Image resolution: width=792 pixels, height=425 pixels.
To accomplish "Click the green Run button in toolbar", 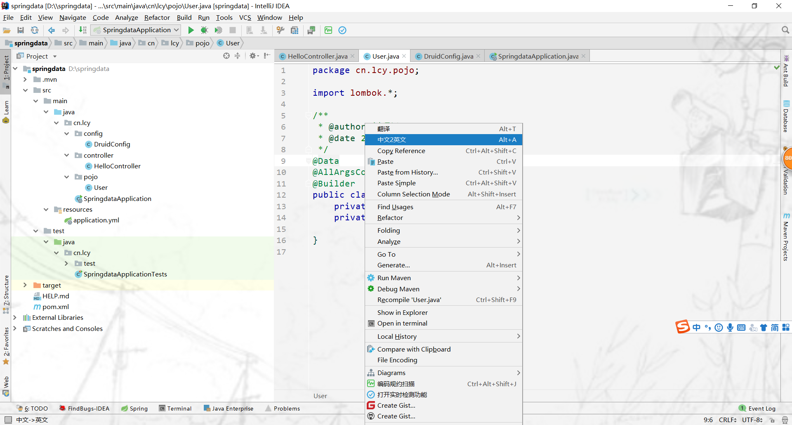I will tap(191, 30).
